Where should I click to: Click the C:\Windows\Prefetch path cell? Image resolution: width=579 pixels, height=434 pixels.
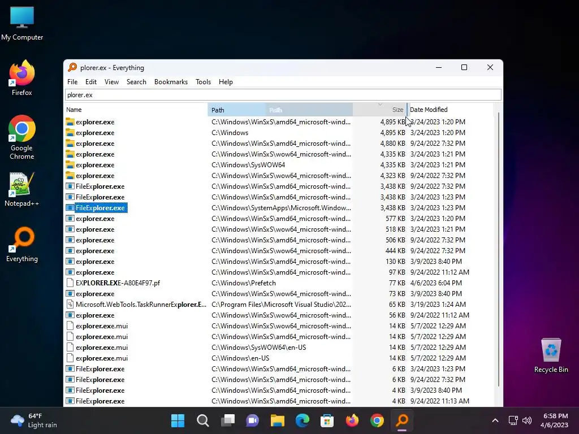tap(244, 283)
